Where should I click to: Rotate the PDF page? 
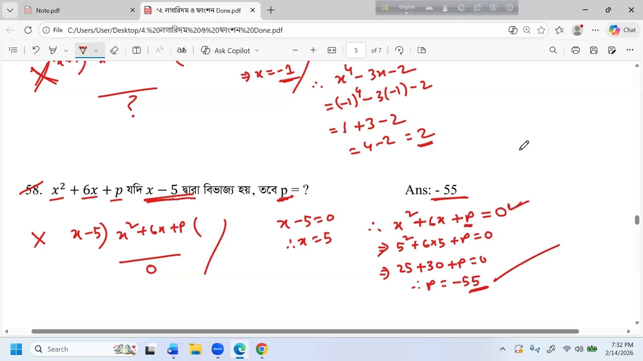coord(399,50)
